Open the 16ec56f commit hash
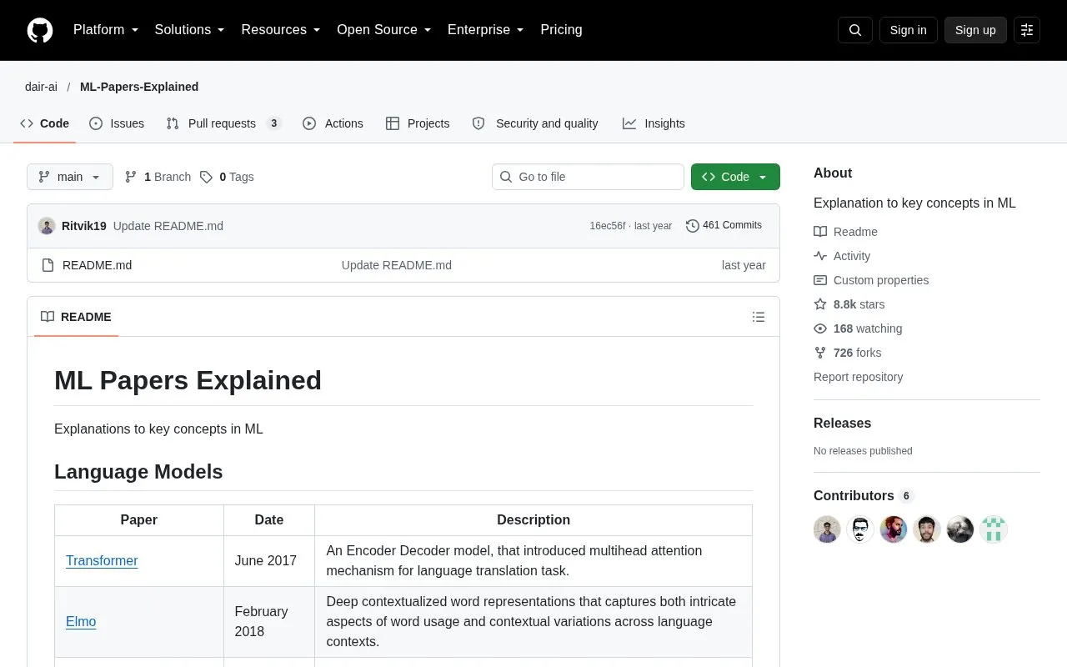Screen dimensions: 1067x667 pos(607,226)
